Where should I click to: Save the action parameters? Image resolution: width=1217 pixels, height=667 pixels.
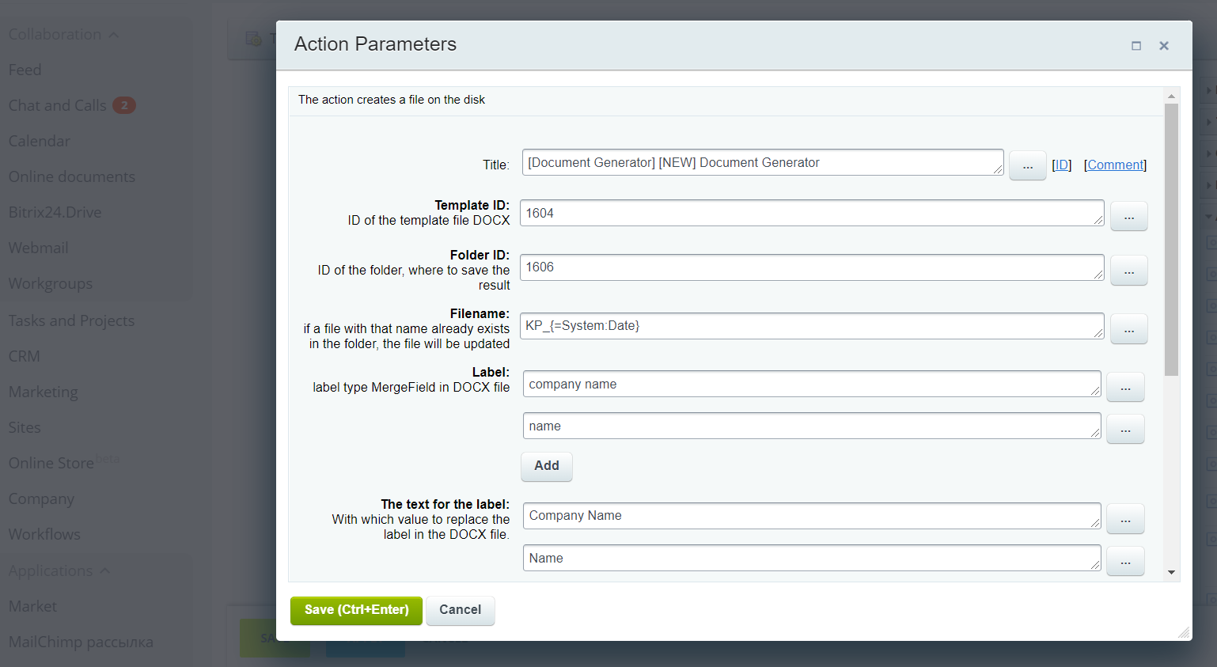[x=356, y=610]
